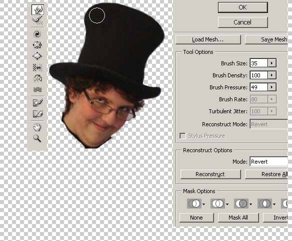Select the Mirror tool
This screenshot has height=241, width=292.
coord(37,78)
